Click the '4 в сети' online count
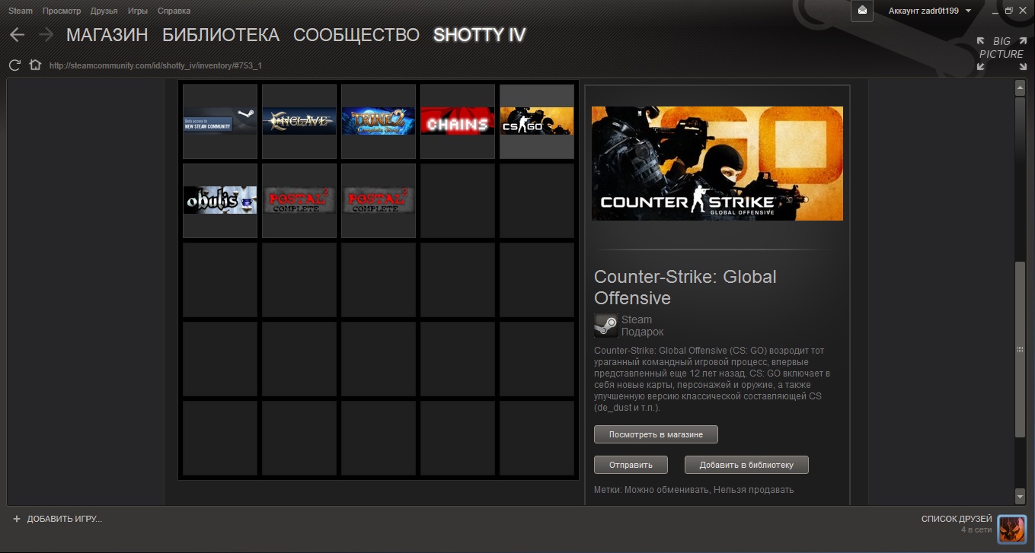The width and height of the screenshot is (1035, 553). (976, 529)
